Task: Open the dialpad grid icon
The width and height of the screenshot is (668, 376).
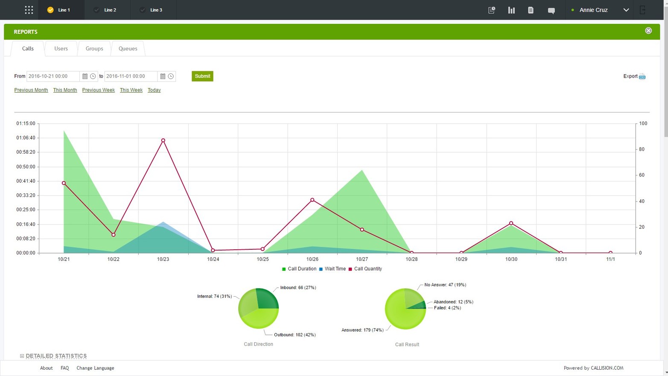Action: click(x=29, y=10)
